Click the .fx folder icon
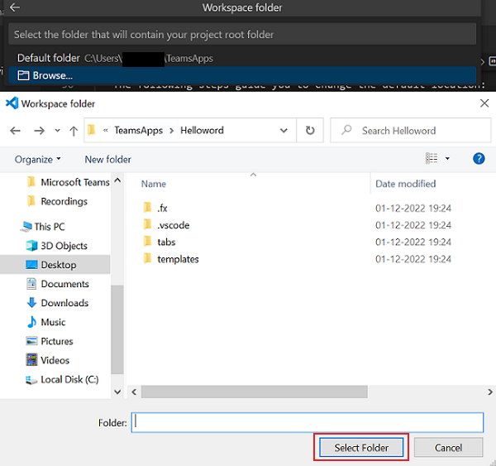This screenshot has height=466, width=496. pyautogui.click(x=147, y=208)
